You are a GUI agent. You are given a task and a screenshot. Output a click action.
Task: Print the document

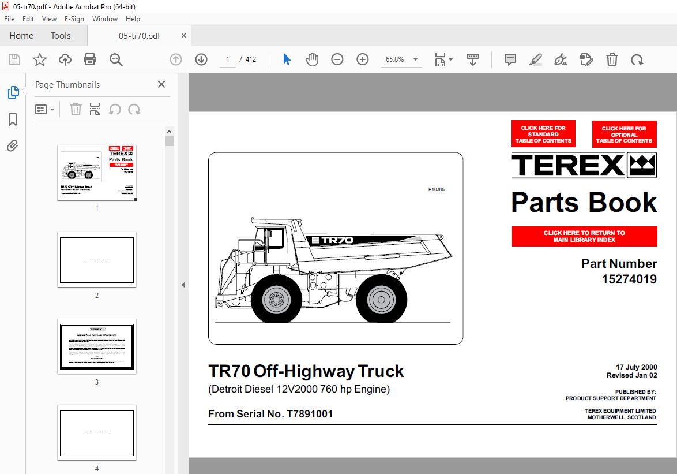click(x=90, y=59)
